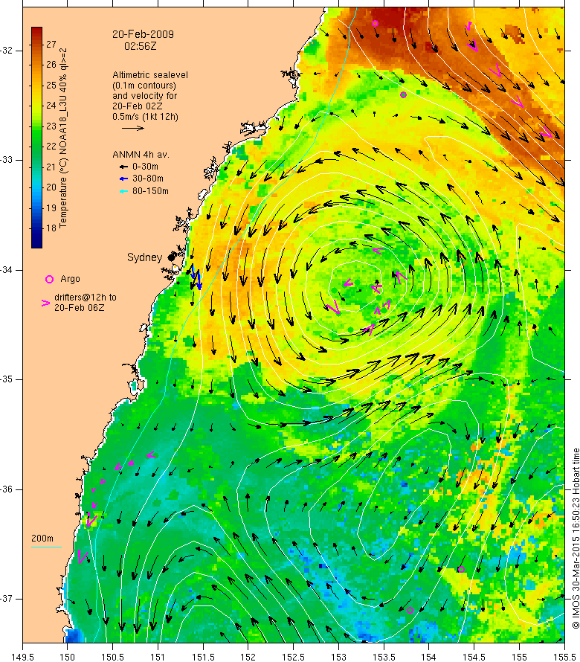Click the drifters legend magenta arrowhead

pyautogui.click(x=45, y=303)
